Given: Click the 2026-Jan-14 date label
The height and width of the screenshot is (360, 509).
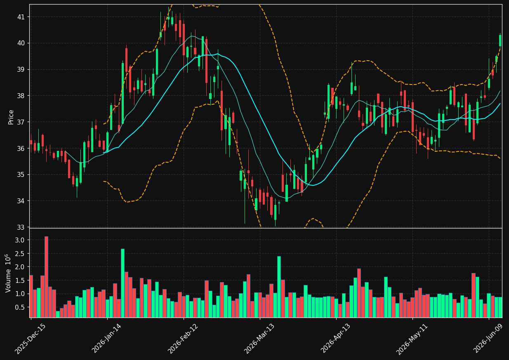Looking at the screenshot, I should click(107, 338).
